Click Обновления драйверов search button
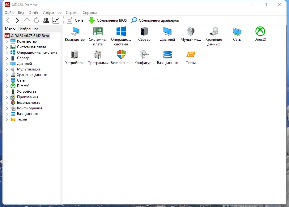 155,20
